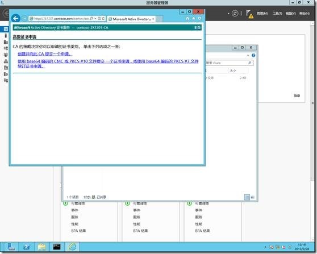Open Server Manager notifications flag
317x254 pixels.
[x=249, y=14]
